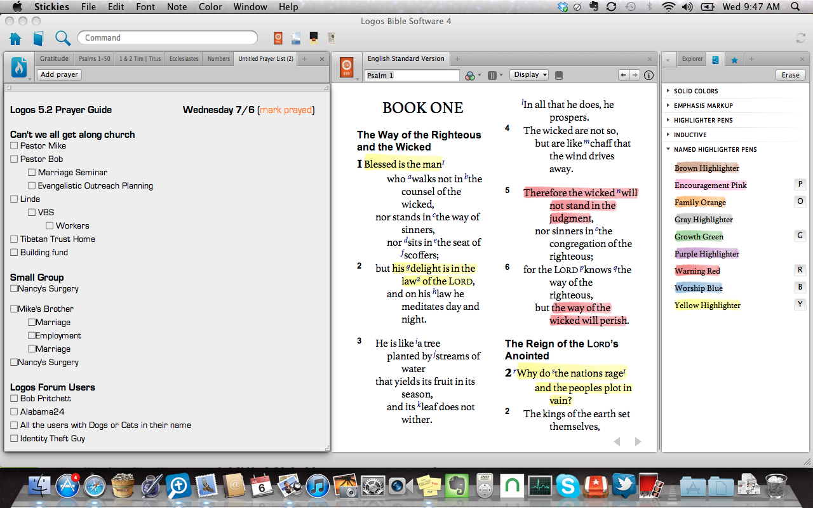813x508 pixels.
Task: Add a new tab beside English Standard Version
Action: click(457, 59)
